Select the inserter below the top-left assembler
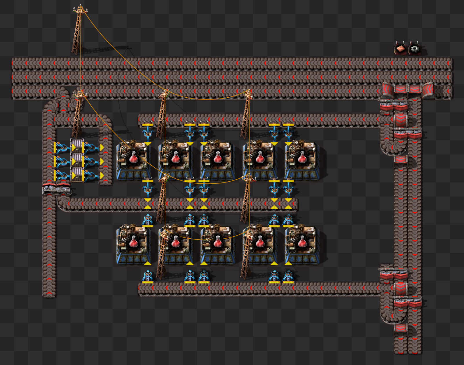Screen dimensions: 464x365 pyautogui.click(x=148, y=189)
